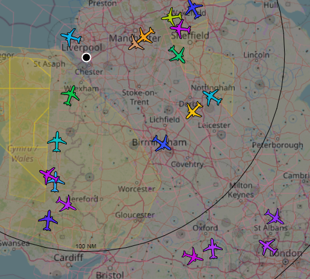Select the green aircraft south of Sheffield
This screenshot has width=310, height=279.
click(177, 55)
